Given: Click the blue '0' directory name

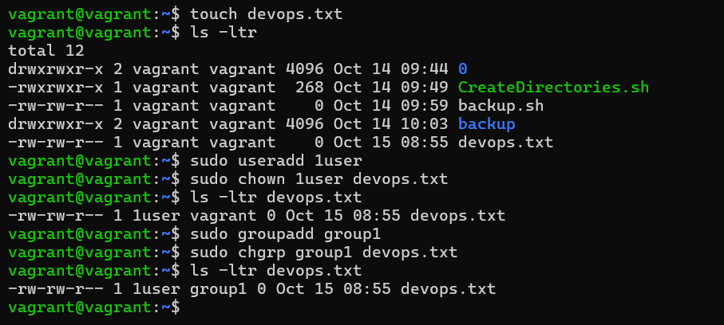Looking at the screenshot, I should [x=463, y=69].
